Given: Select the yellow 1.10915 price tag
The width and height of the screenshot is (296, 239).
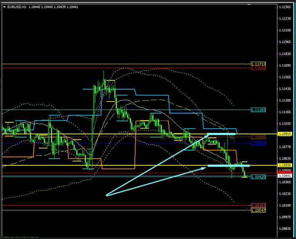Looking at the screenshot, I should (x=286, y=134).
